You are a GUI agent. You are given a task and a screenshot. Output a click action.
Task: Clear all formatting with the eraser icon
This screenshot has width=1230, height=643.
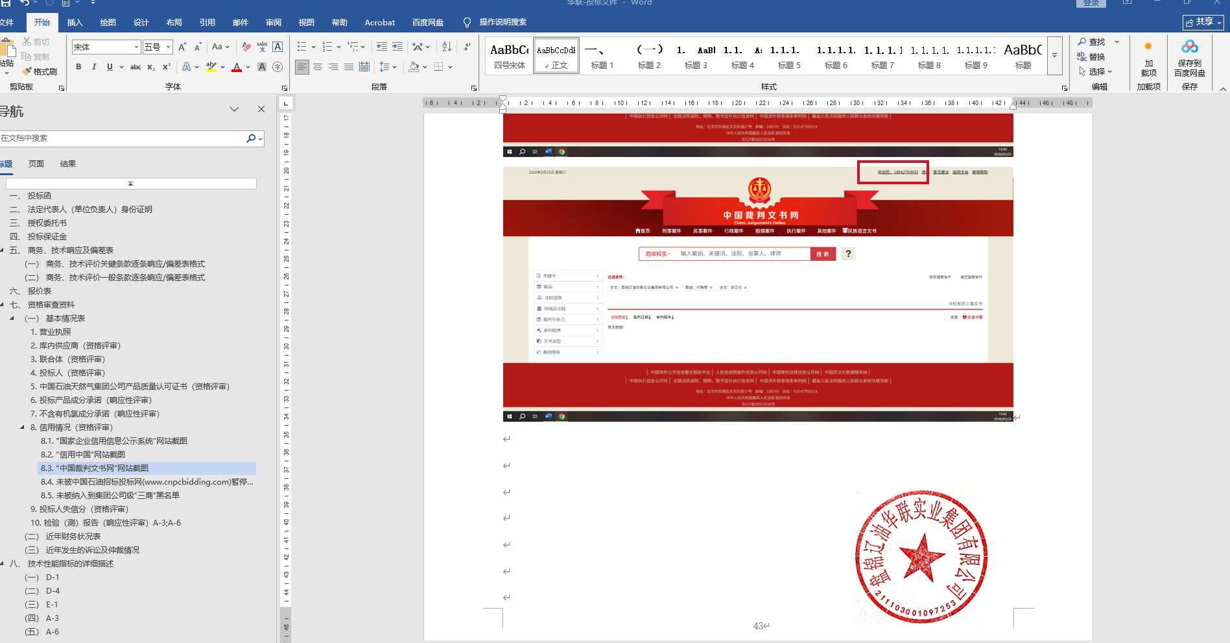tap(246, 47)
